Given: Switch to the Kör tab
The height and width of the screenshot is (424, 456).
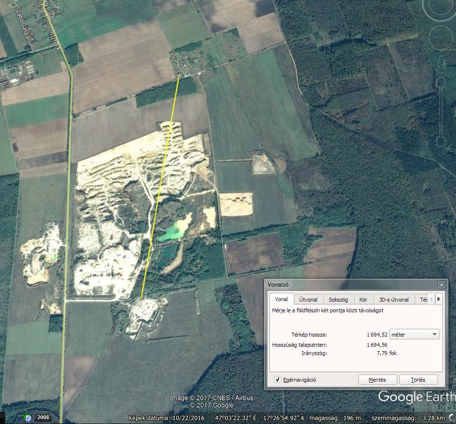Looking at the screenshot, I should (363, 300).
